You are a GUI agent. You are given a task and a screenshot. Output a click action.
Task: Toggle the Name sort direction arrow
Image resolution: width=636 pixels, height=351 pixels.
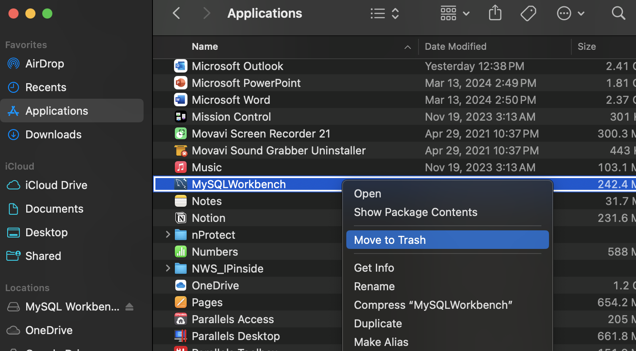click(x=408, y=47)
